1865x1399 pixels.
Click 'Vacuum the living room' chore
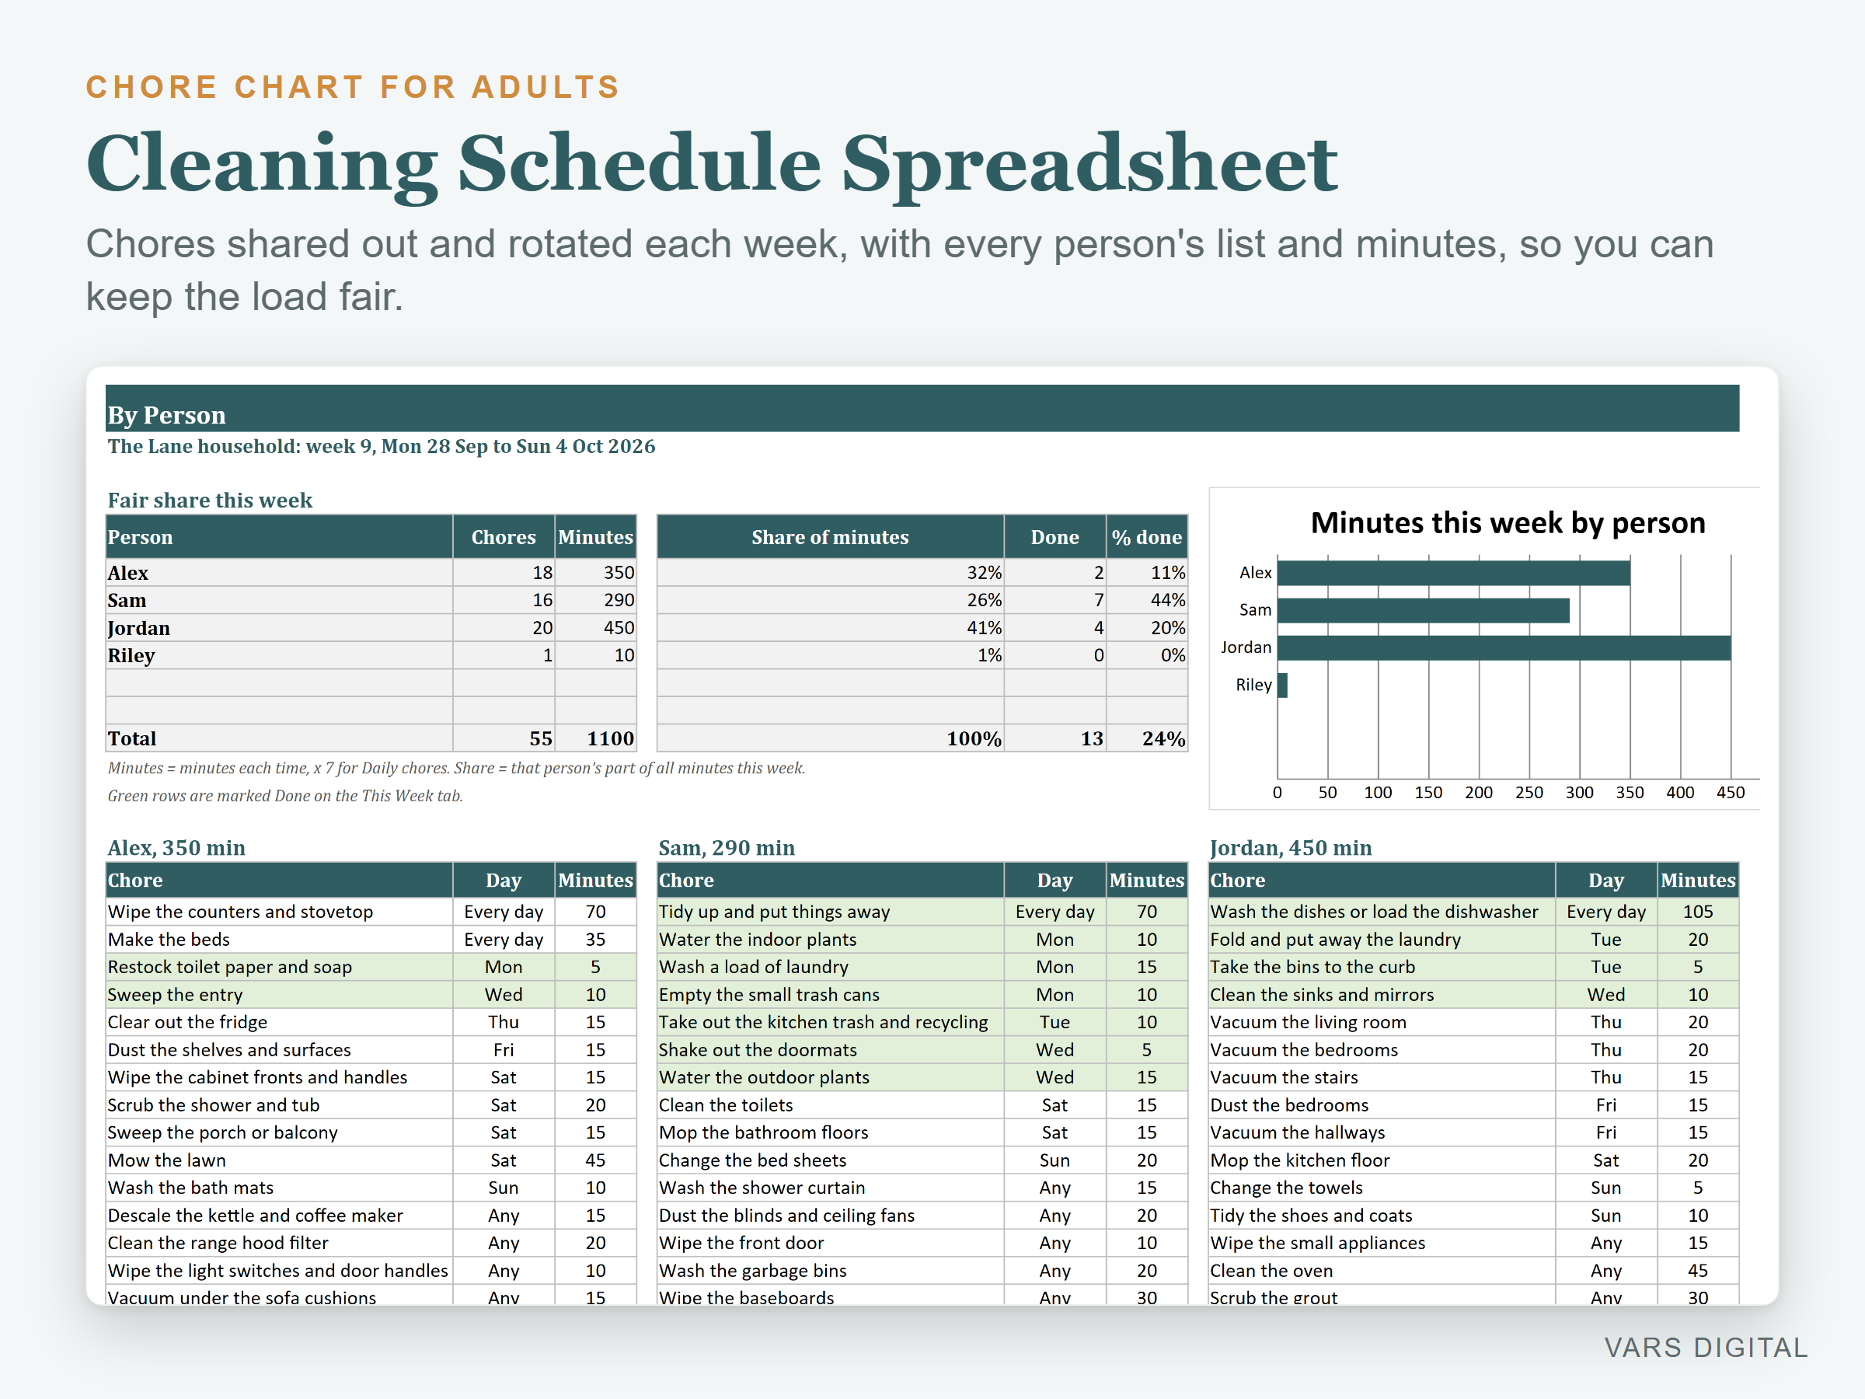coord(1382,1022)
